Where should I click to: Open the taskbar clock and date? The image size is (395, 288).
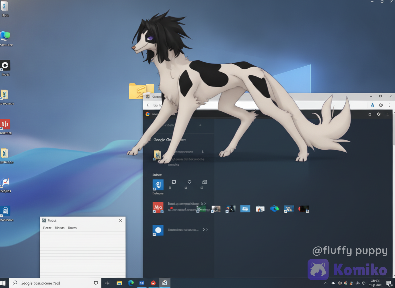point(375,283)
